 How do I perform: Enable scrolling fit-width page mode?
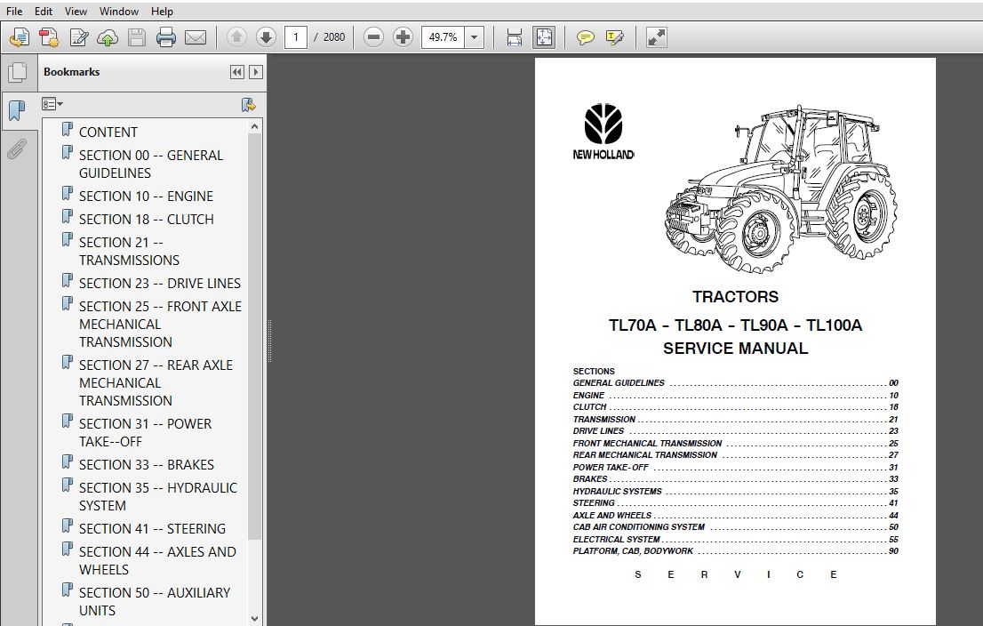click(x=514, y=37)
